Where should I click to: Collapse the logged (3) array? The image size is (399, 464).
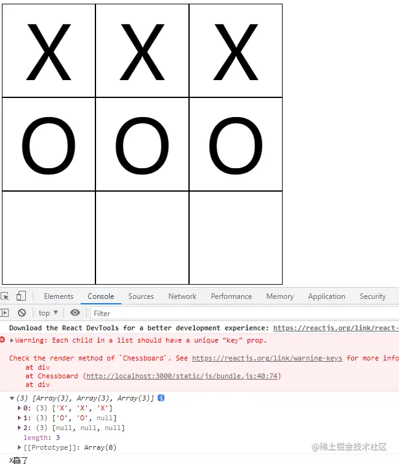click(x=12, y=398)
